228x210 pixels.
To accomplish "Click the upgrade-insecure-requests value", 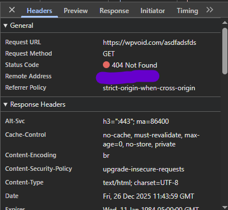I will tap(143, 169).
